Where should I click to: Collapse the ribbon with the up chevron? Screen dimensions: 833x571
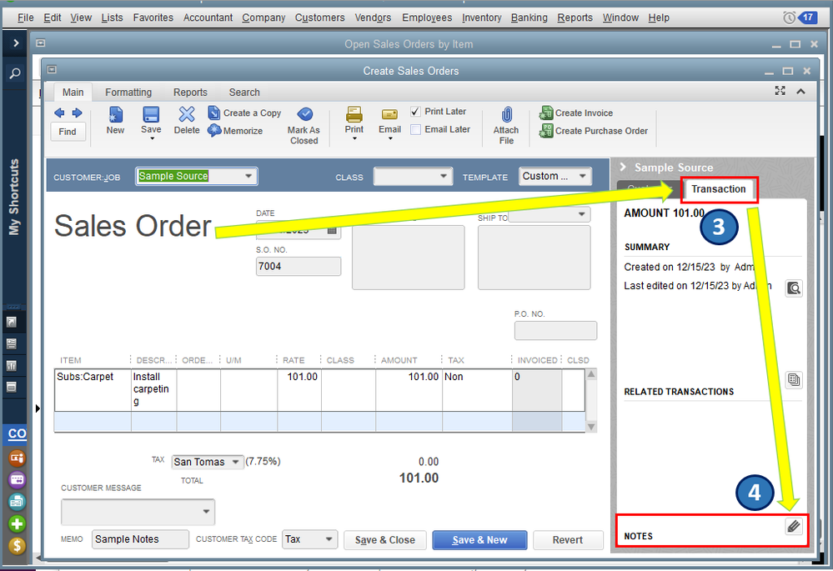pyautogui.click(x=800, y=92)
